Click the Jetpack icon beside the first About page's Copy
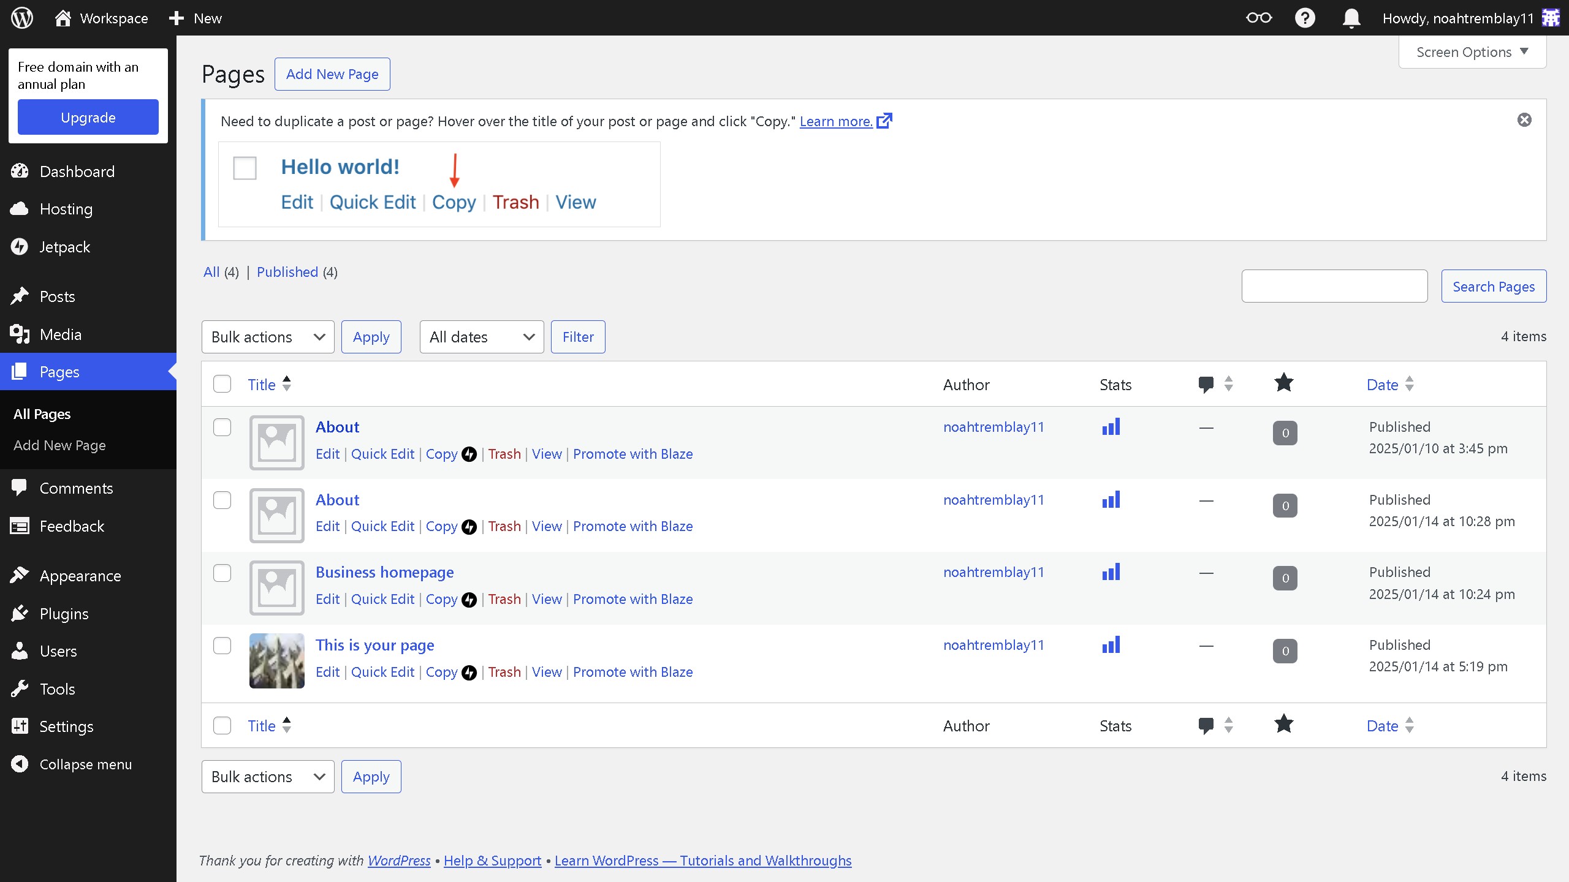This screenshot has height=882, width=1569. [x=469, y=454]
